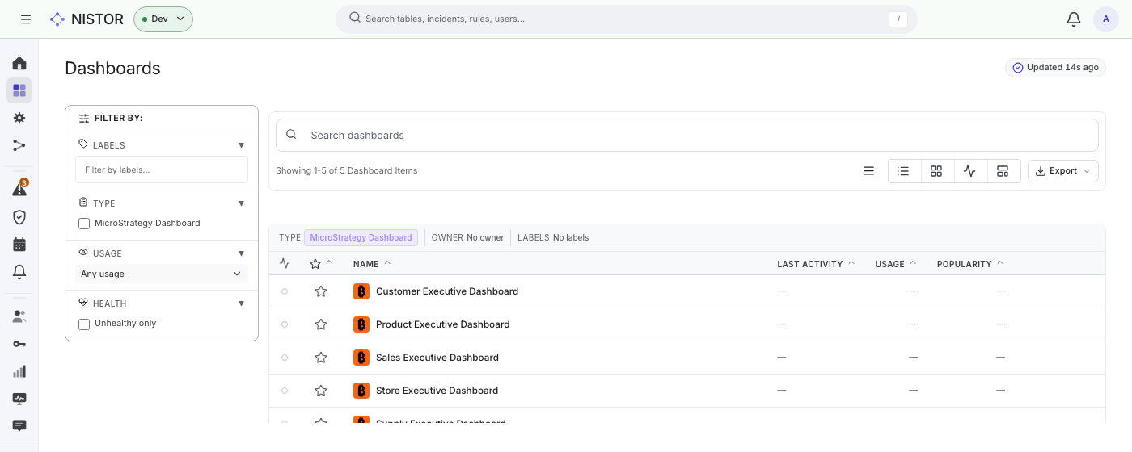This screenshot has height=452, width=1132.
Task: Open the chat message sidebar icon
Action: coord(19,425)
